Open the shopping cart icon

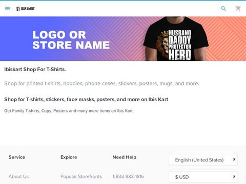point(238,9)
